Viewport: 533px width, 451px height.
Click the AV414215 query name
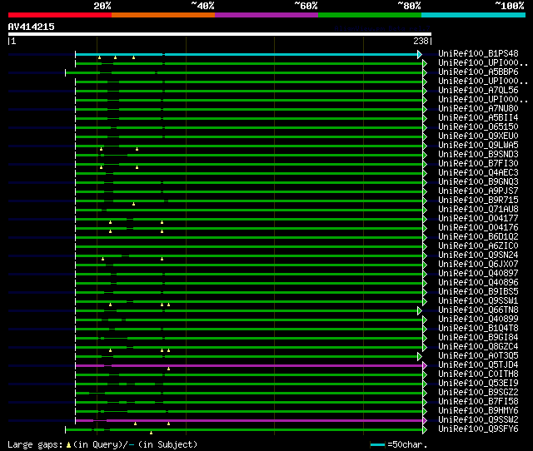tap(32, 27)
